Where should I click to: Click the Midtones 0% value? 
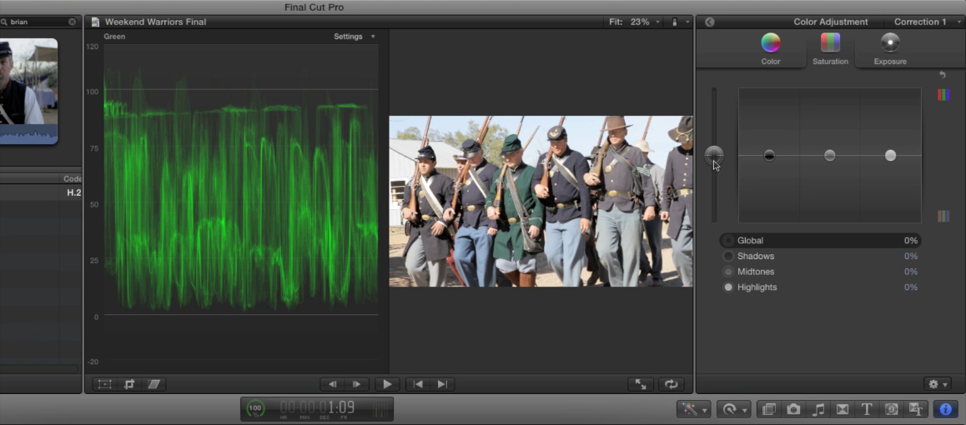[x=911, y=271]
